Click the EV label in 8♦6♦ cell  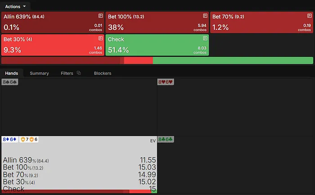[152, 141]
